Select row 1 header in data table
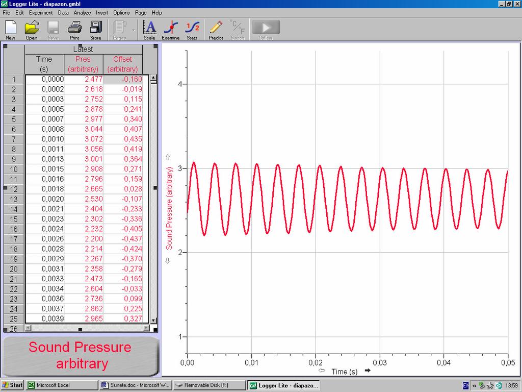This screenshot has width=522, height=392. pyautogui.click(x=14, y=79)
